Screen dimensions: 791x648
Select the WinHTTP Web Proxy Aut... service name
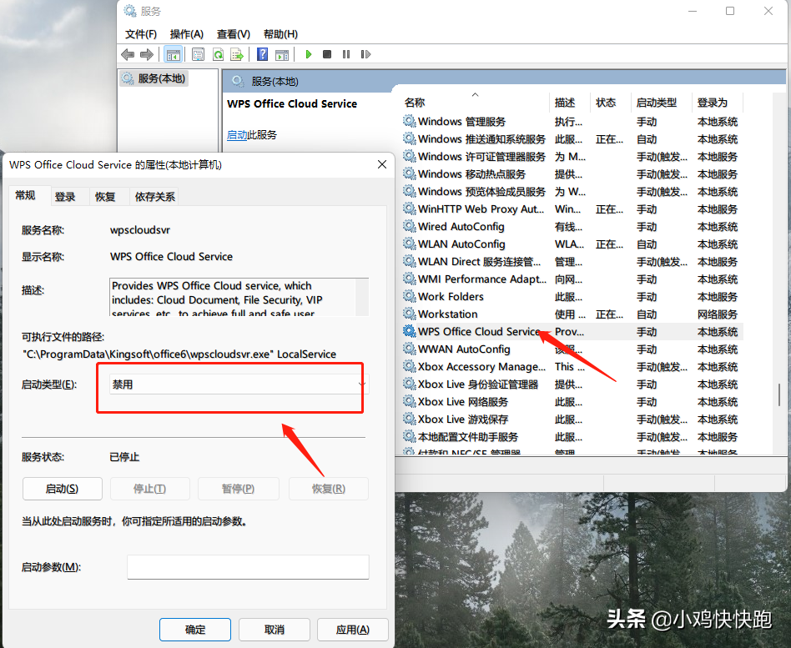coord(481,208)
